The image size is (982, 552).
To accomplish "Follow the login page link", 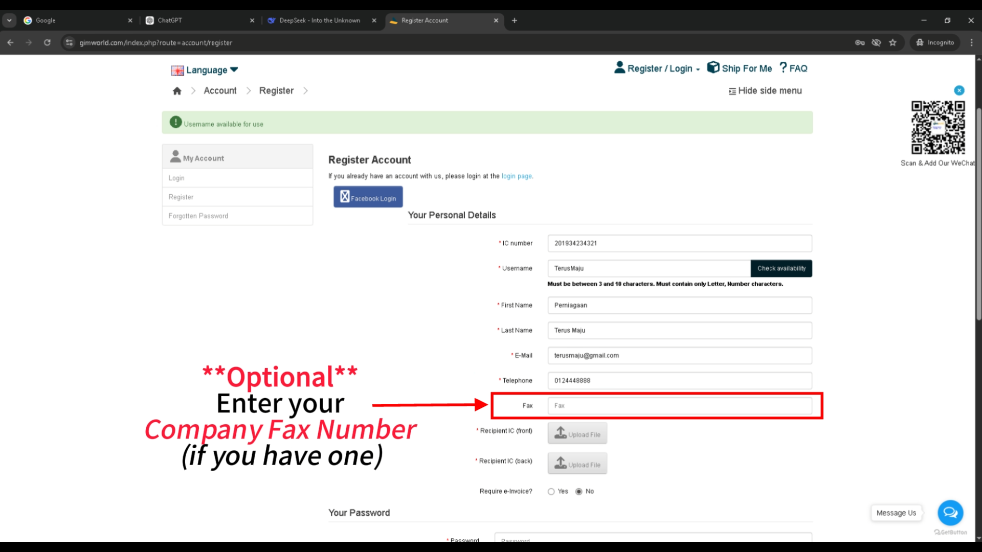I will tap(517, 176).
